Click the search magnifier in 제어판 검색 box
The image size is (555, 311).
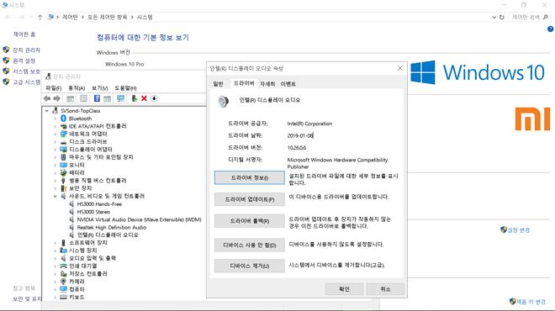[x=546, y=17]
